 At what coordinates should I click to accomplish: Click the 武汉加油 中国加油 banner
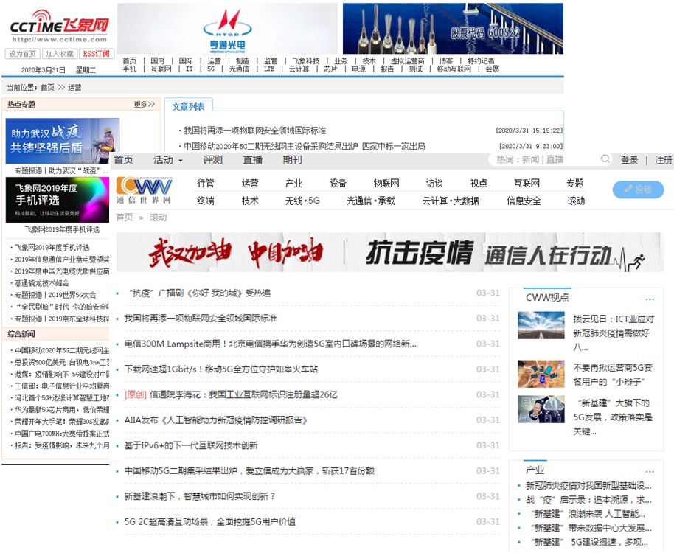point(390,252)
